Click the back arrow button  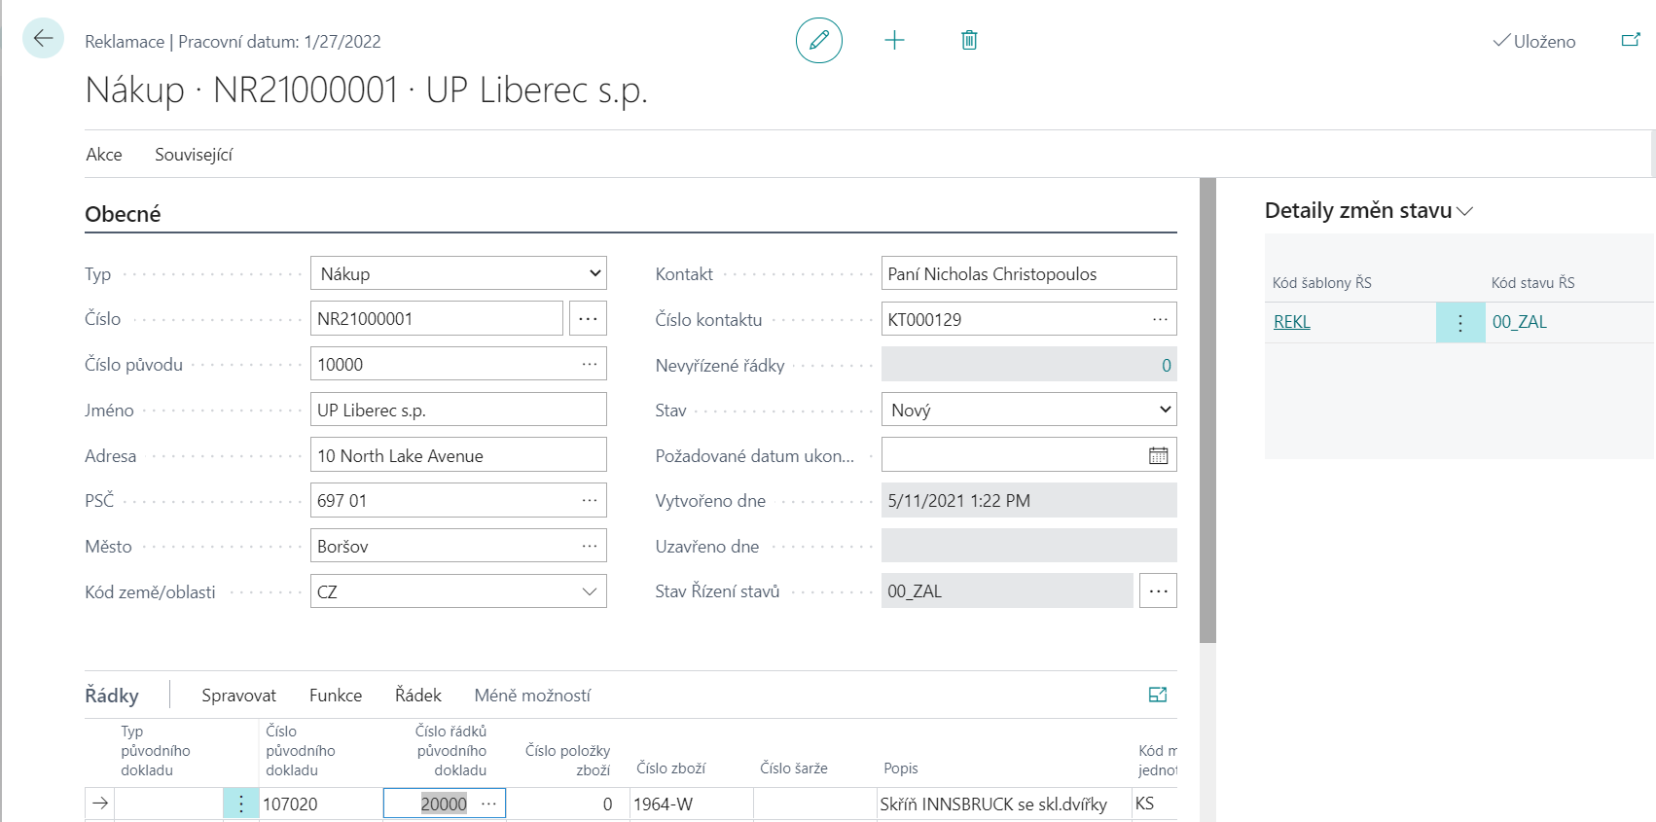pos(43,39)
